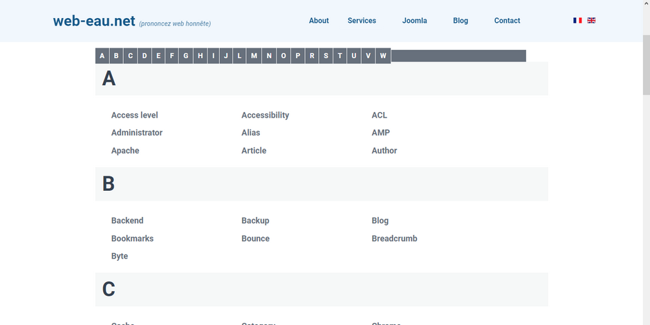Open the Bookmarks glossary term
This screenshot has width=650, height=325.
coord(132,239)
